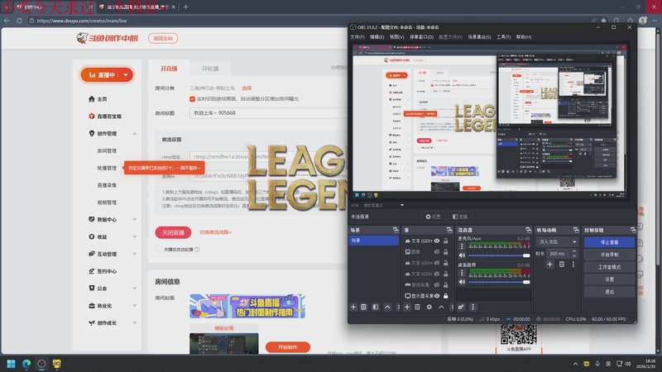Image resolution: width=662 pixels, height=372 pixels.
Task: Show the 图像 source with its eye icon
Action: [437, 252]
